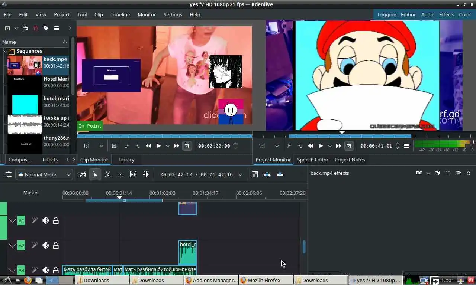Play the timeline in Project Monitor

click(x=321, y=146)
